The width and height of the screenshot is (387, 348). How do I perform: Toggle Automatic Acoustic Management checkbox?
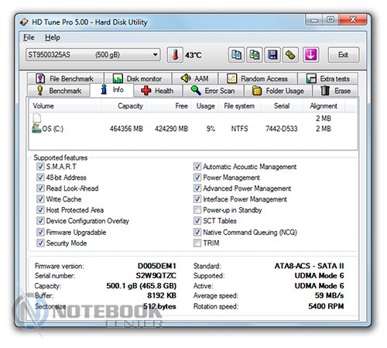[x=197, y=167]
